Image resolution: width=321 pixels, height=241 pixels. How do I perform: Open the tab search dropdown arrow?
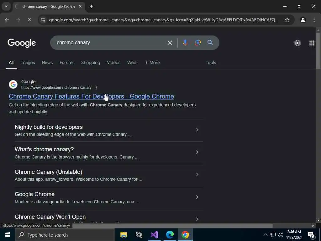[x=6, y=6]
